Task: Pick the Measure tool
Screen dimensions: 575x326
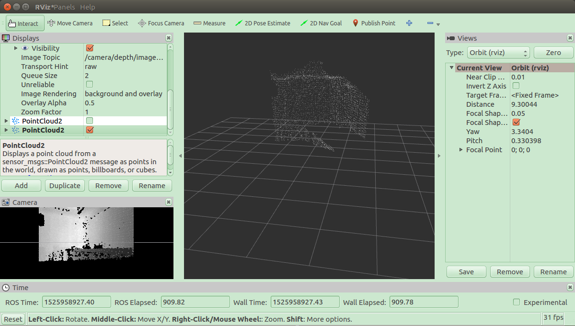Action: click(209, 23)
